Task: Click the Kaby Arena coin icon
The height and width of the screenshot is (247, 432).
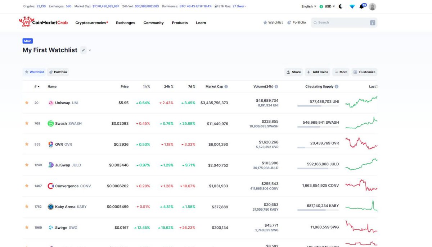Action: [51, 207]
